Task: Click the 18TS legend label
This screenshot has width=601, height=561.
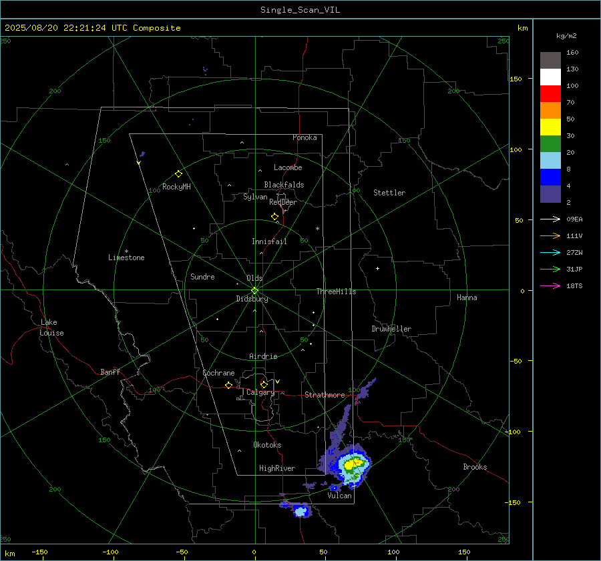Action: coord(574,286)
